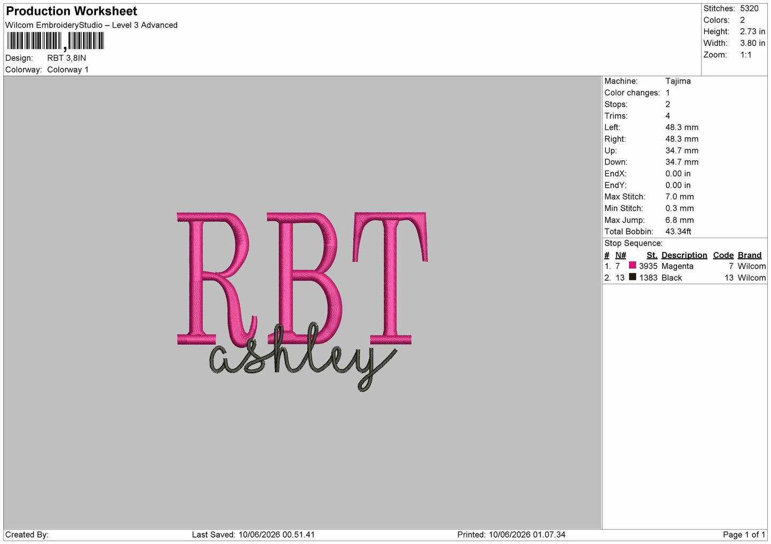Screen dimensions: 771x544
Task: Click the 'EndX:' label
Action: (615, 174)
